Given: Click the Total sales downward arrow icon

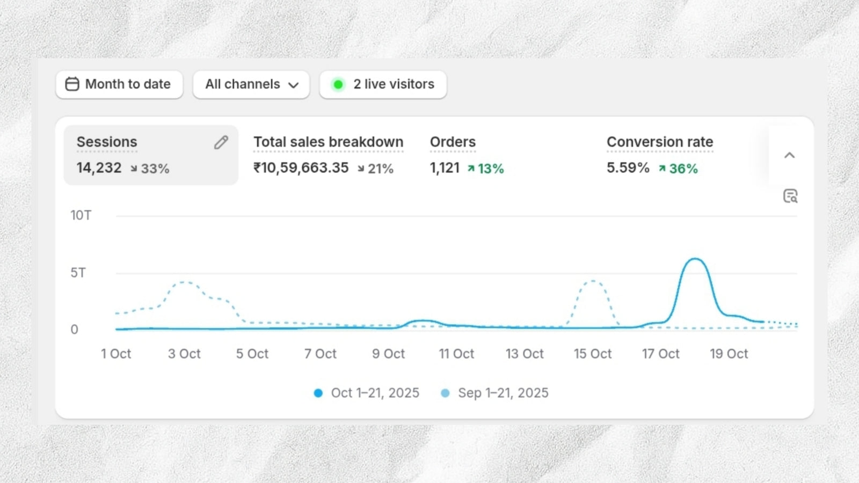Looking at the screenshot, I should coord(361,169).
